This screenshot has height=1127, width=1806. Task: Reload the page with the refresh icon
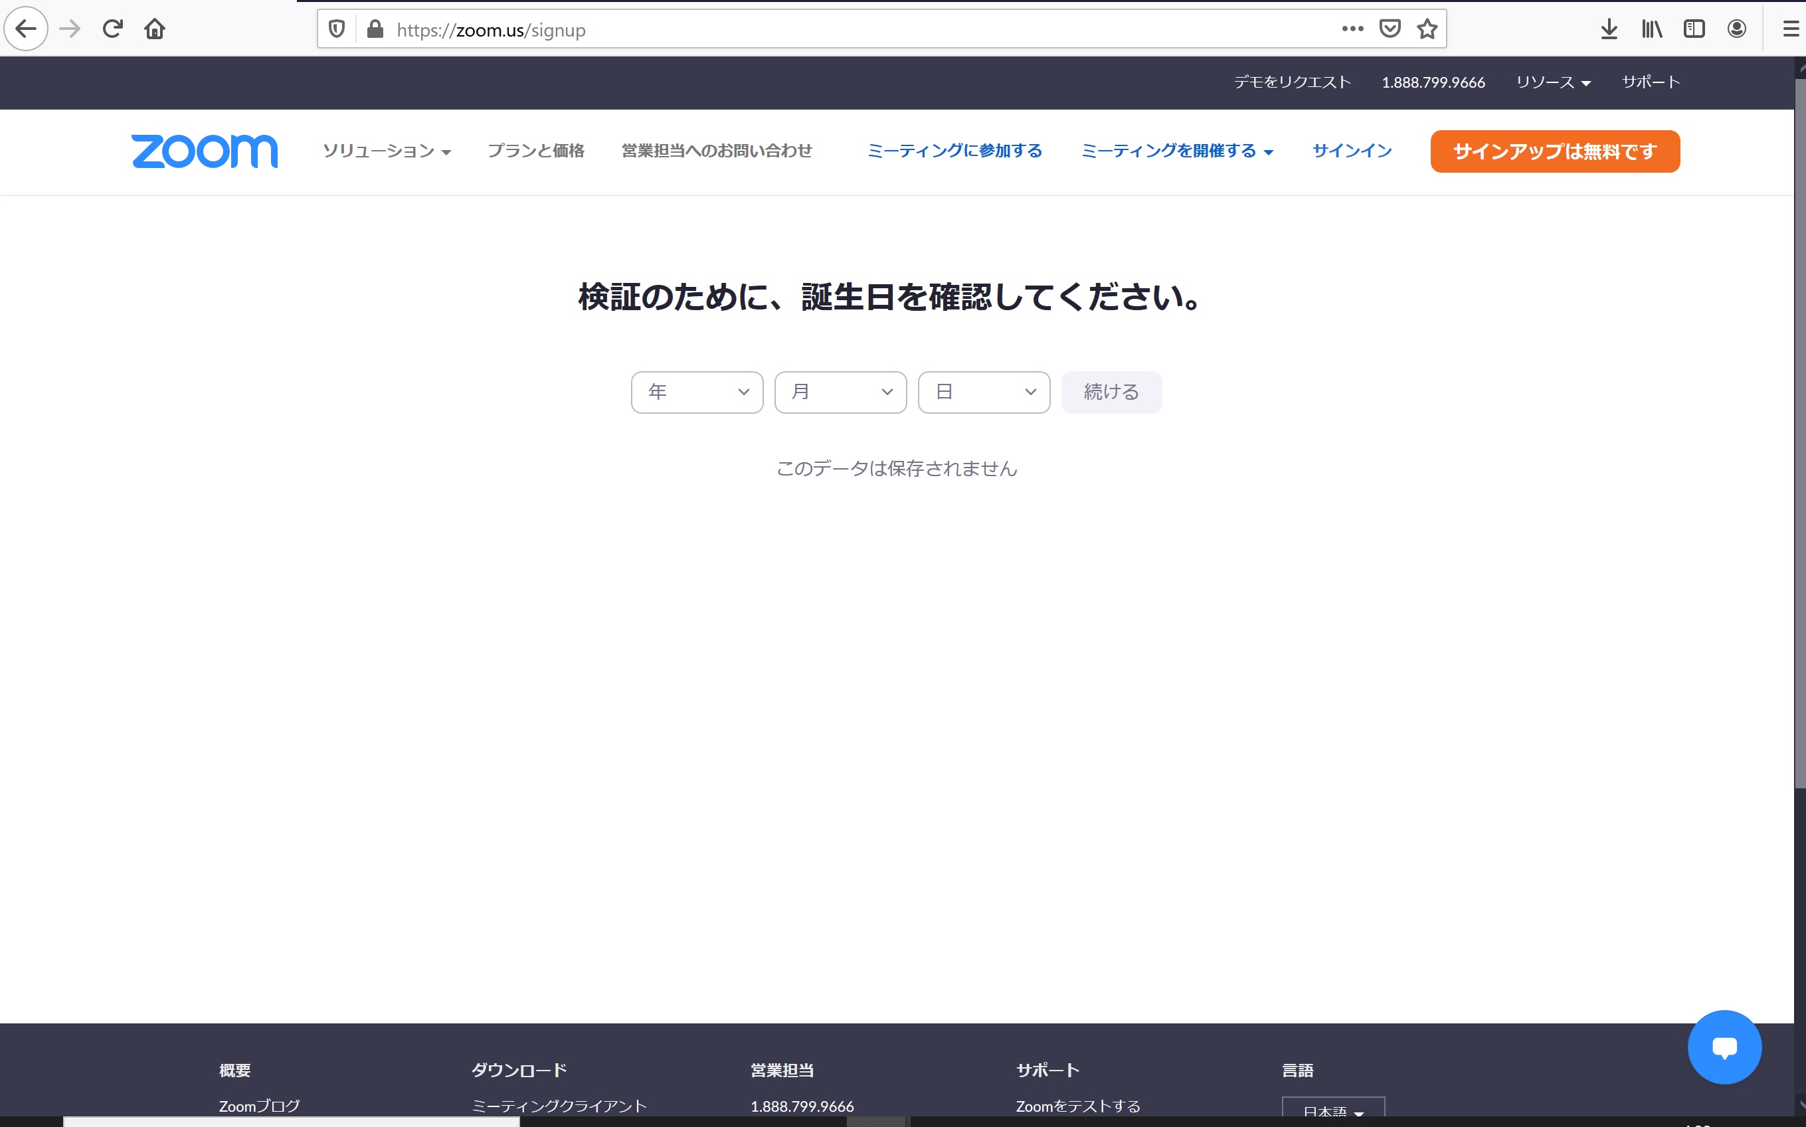click(x=112, y=29)
